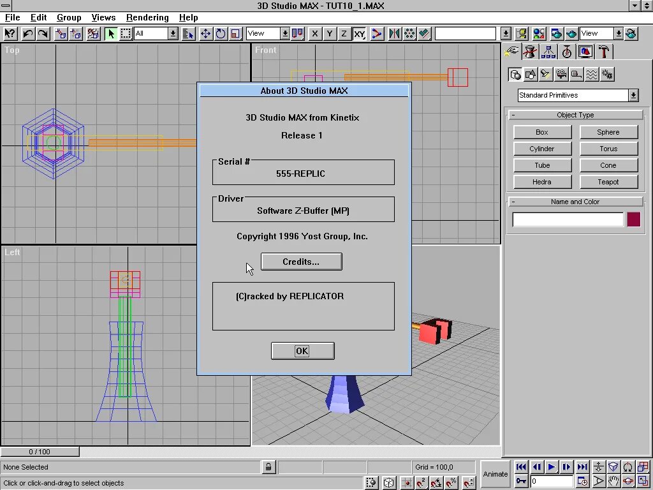Open the named selection sets dropdown arrow
Viewport: 653px width, 490px height.
506,33
